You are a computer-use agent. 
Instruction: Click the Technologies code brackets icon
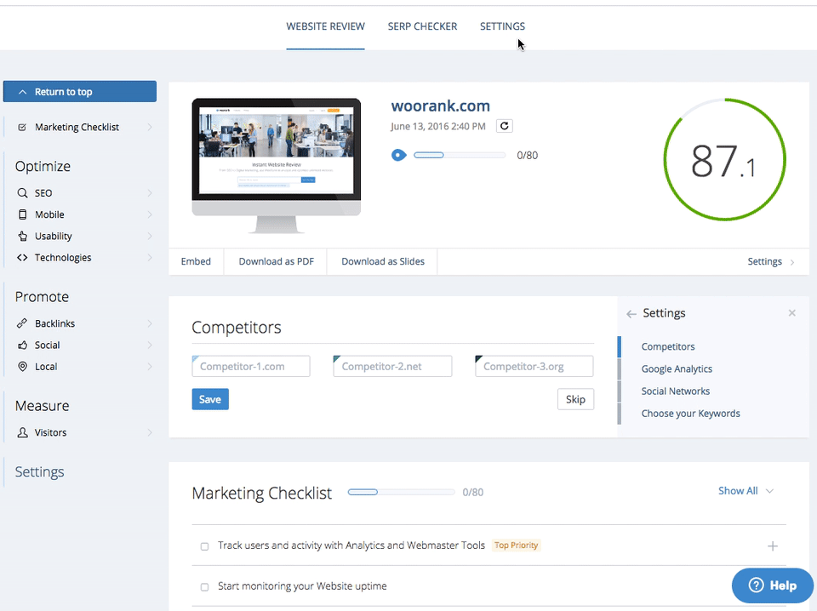click(22, 258)
